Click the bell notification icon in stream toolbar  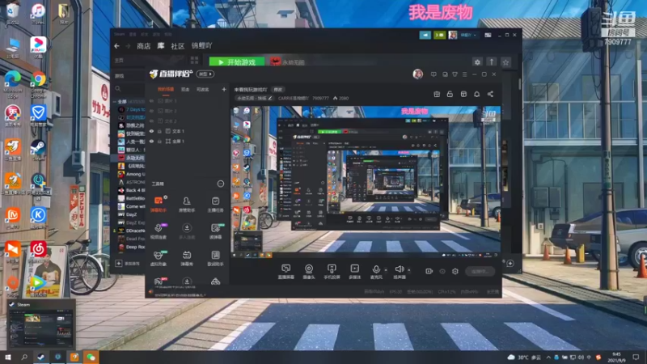476,94
